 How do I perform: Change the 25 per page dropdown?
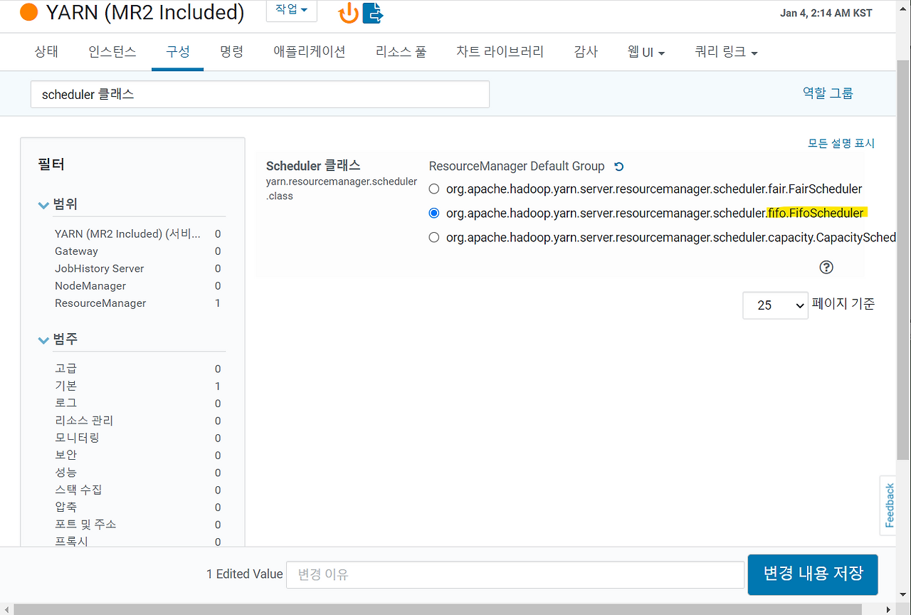point(775,305)
